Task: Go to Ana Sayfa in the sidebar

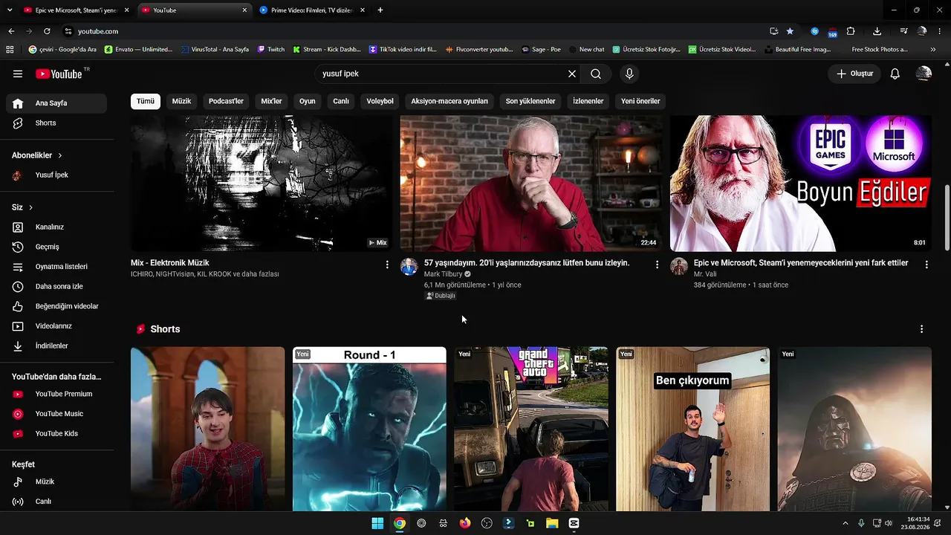Action: pos(56,103)
